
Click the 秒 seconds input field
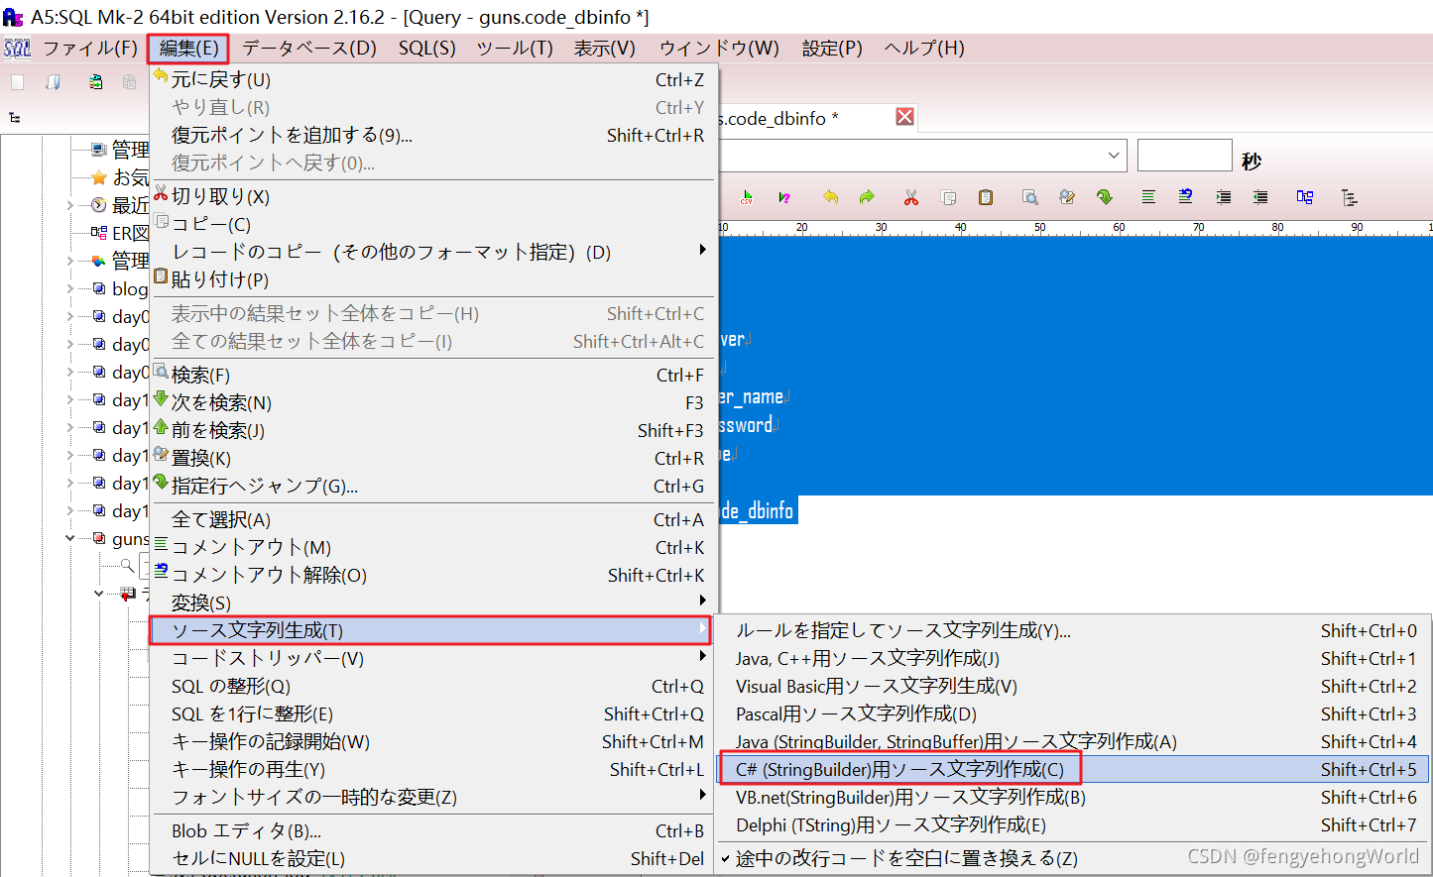1184,156
